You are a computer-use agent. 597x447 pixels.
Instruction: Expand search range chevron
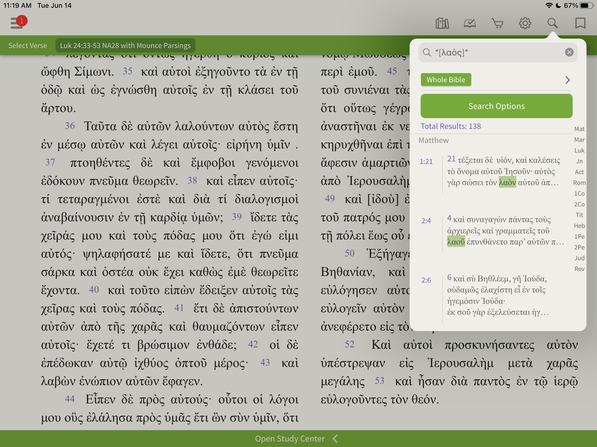pyautogui.click(x=567, y=80)
